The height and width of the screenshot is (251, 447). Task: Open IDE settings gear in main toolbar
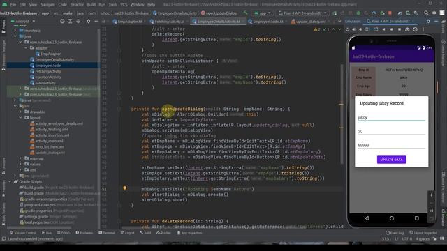[x=434, y=13]
